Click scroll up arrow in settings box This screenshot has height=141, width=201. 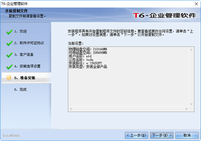[191, 50]
